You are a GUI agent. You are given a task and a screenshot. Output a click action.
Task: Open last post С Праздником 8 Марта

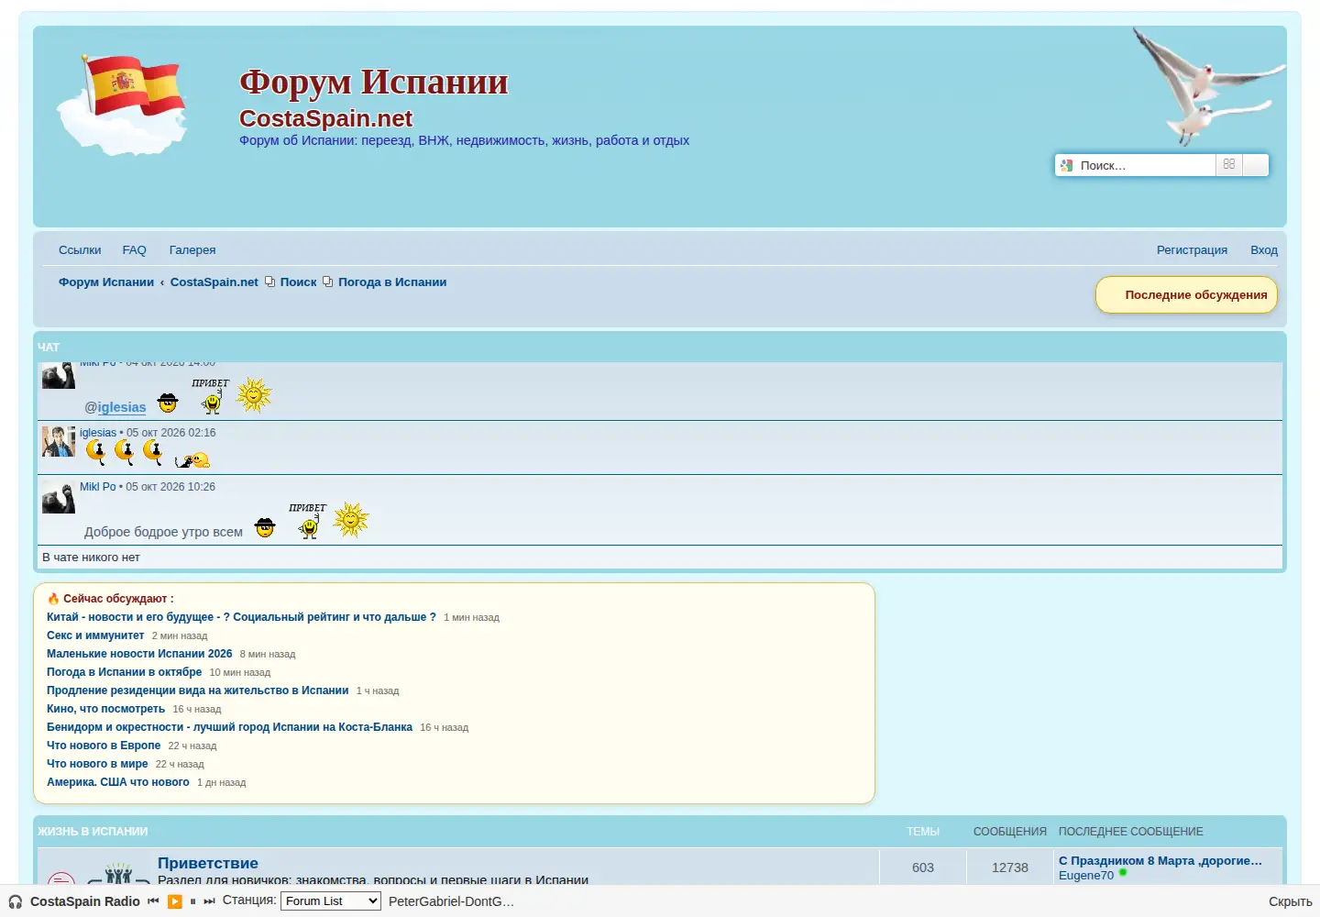[1160, 860]
